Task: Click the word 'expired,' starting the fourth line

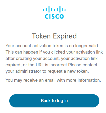Action: click(x=14, y=65)
